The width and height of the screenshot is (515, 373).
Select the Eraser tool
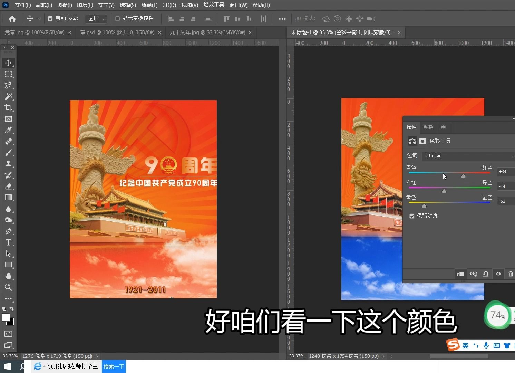click(x=8, y=186)
